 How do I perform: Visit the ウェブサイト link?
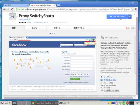(109, 77)
